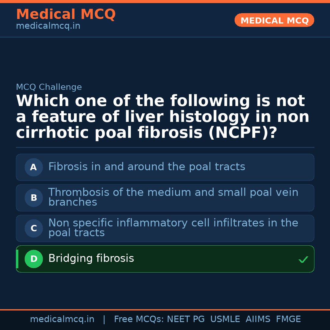Click the large orange Medical MCQ title
Image resolution: width=330 pixels, height=330 pixels.
point(66,14)
